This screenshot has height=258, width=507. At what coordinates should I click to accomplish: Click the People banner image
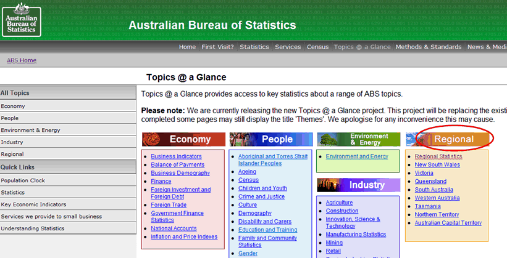click(x=271, y=139)
